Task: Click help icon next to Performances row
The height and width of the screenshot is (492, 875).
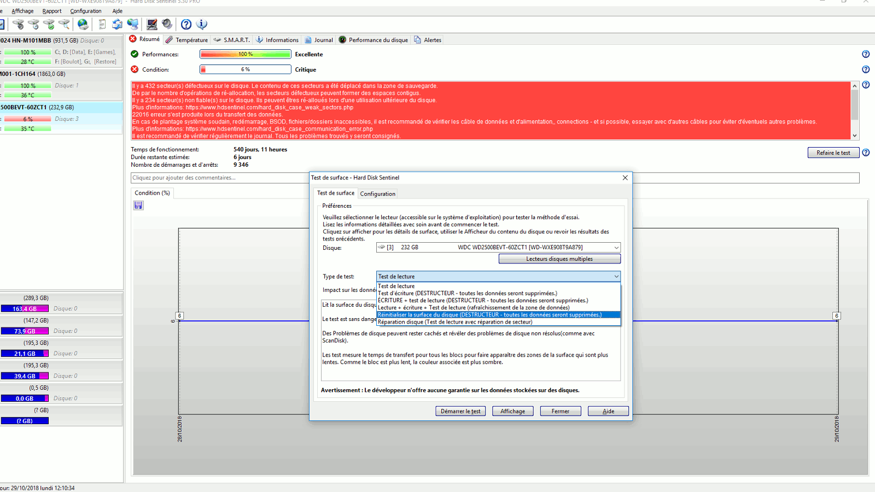Action: [x=866, y=54]
